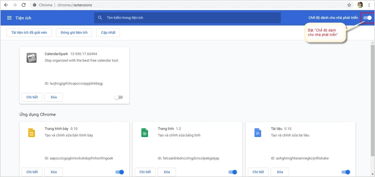Disable the Tài liệu app
This screenshot has height=177, width=375.
pos(346,172)
